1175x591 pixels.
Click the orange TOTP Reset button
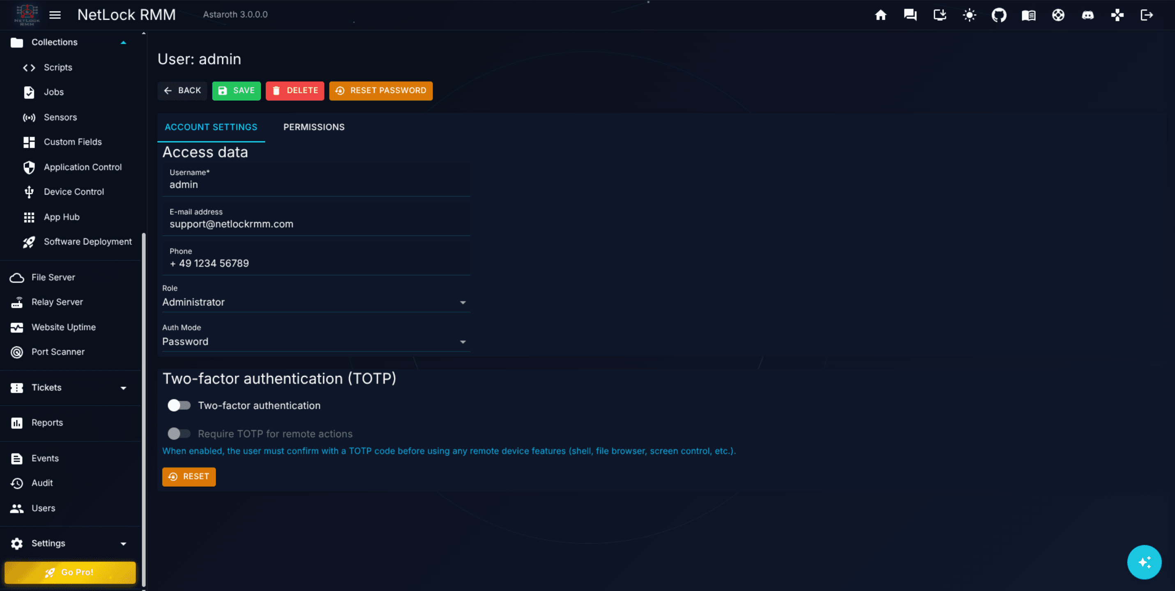189,476
